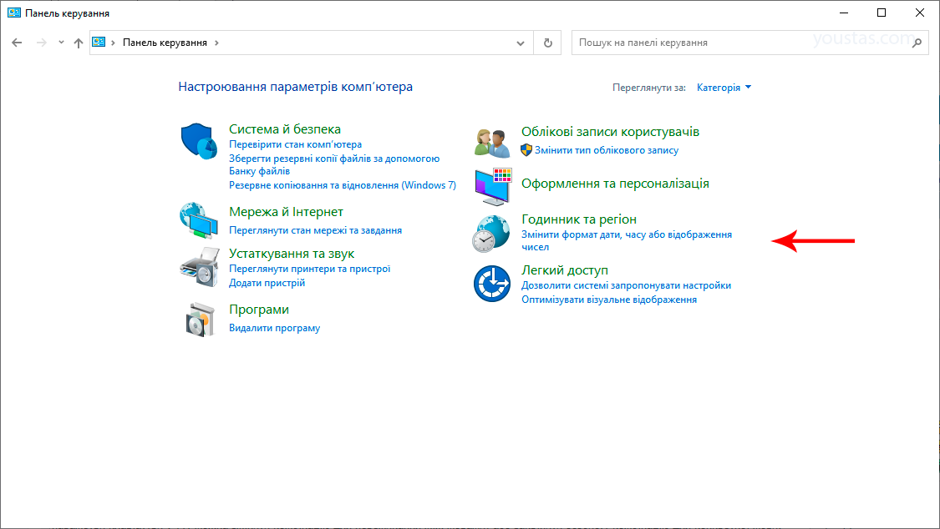Open the User Accounts people icon

pos(492,143)
